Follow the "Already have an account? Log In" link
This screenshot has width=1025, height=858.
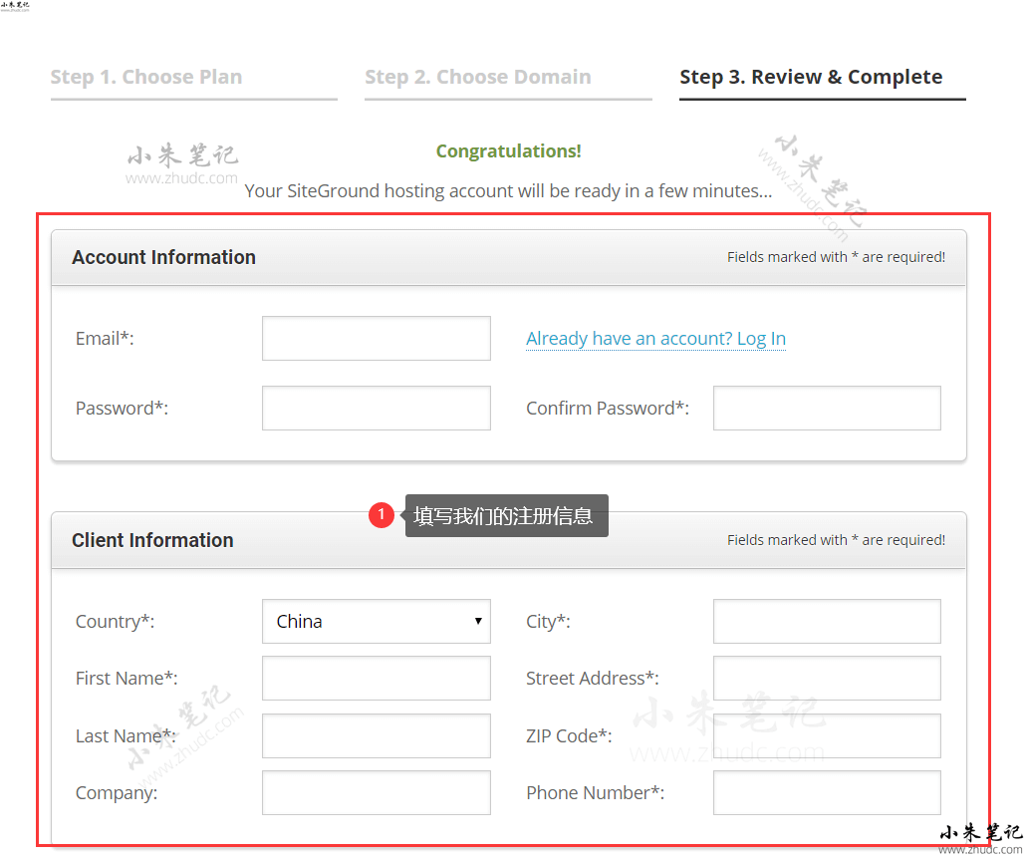coord(655,339)
